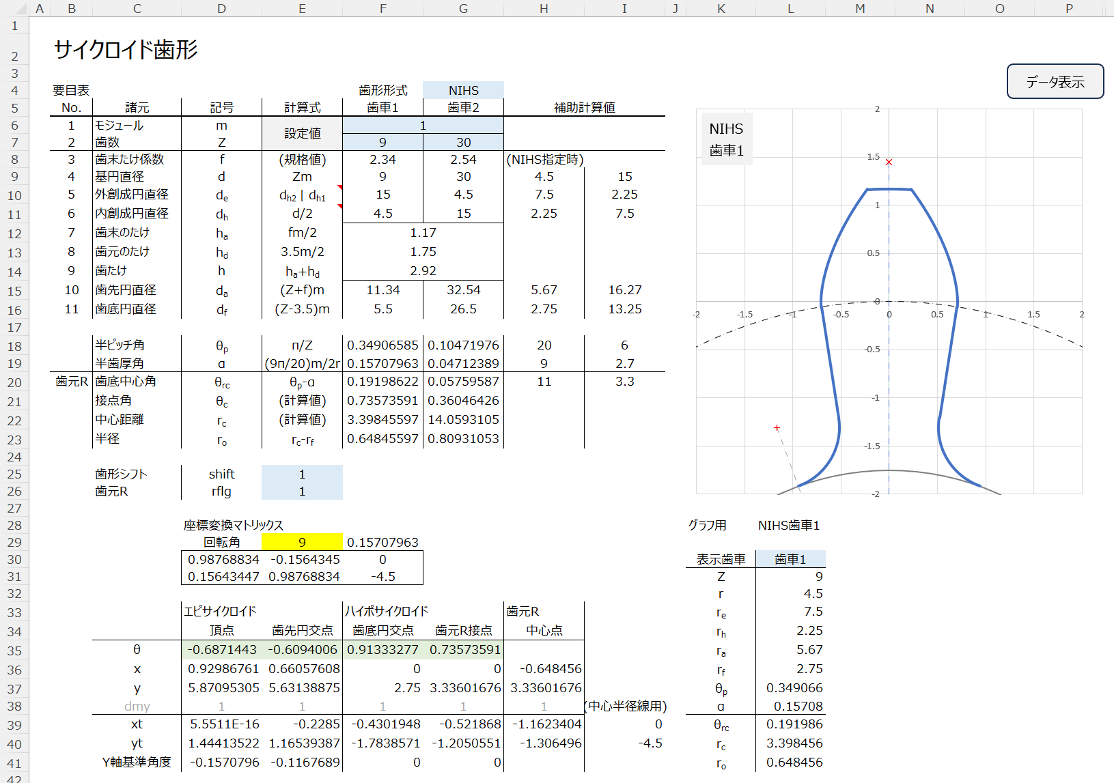Select the 歯末のたけ value 1.17 cell

click(423, 233)
